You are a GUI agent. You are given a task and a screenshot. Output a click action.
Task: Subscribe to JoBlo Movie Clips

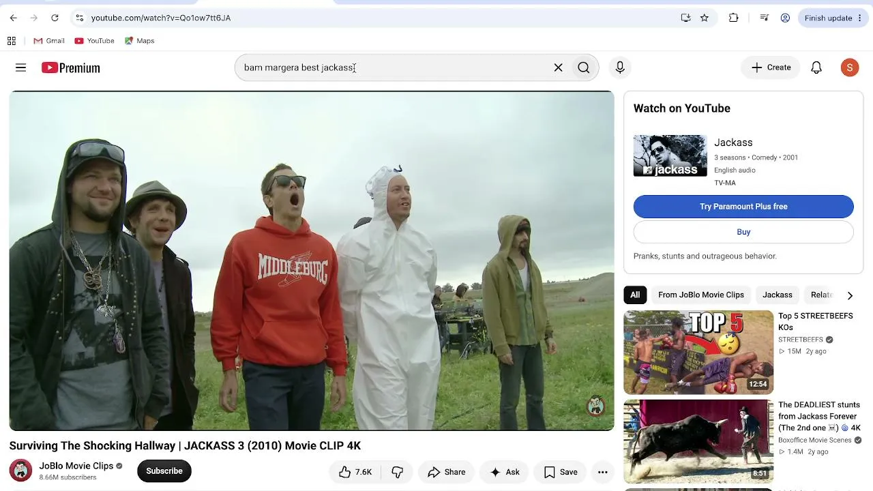click(x=164, y=471)
